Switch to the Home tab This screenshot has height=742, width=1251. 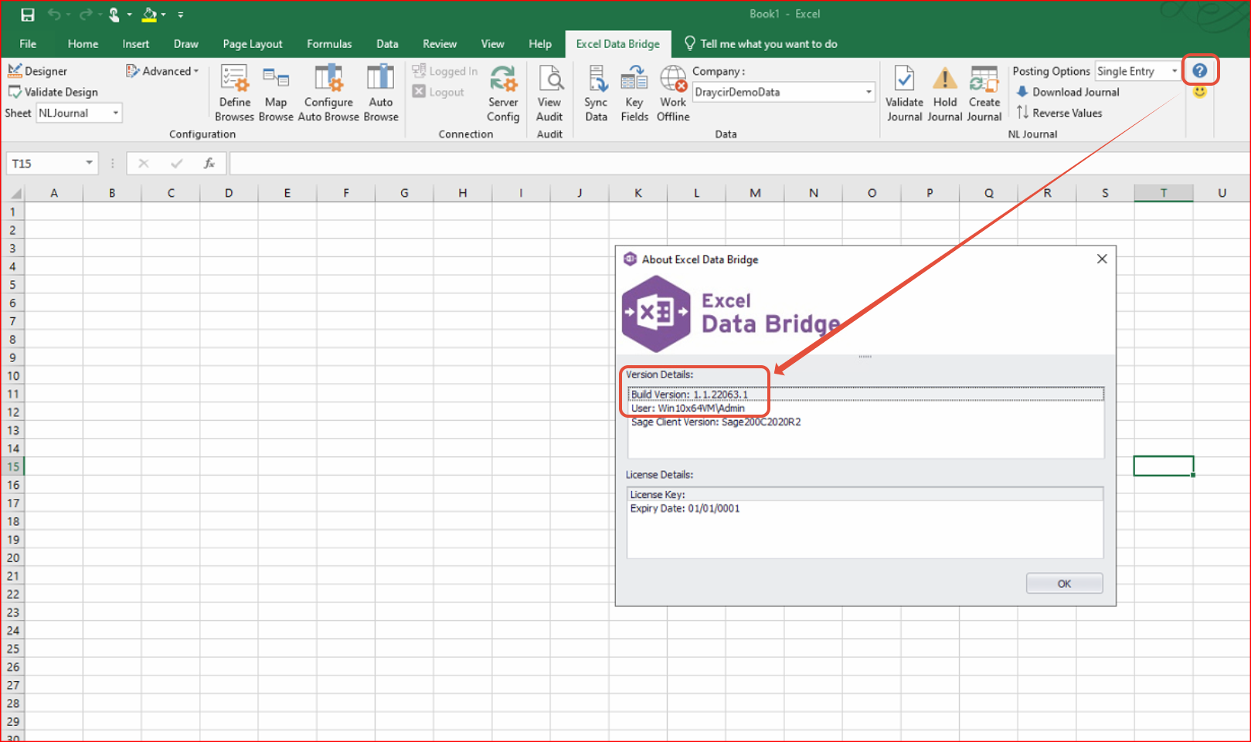(x=83, y=44)
